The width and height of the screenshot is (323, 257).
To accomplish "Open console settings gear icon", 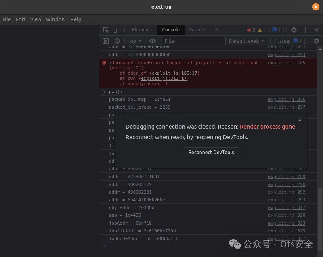I will click(x=317, y=41).
